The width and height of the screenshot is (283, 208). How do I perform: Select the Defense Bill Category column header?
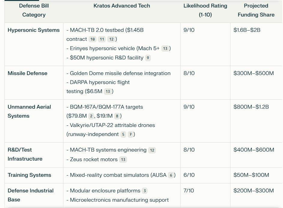coord(34,10)
